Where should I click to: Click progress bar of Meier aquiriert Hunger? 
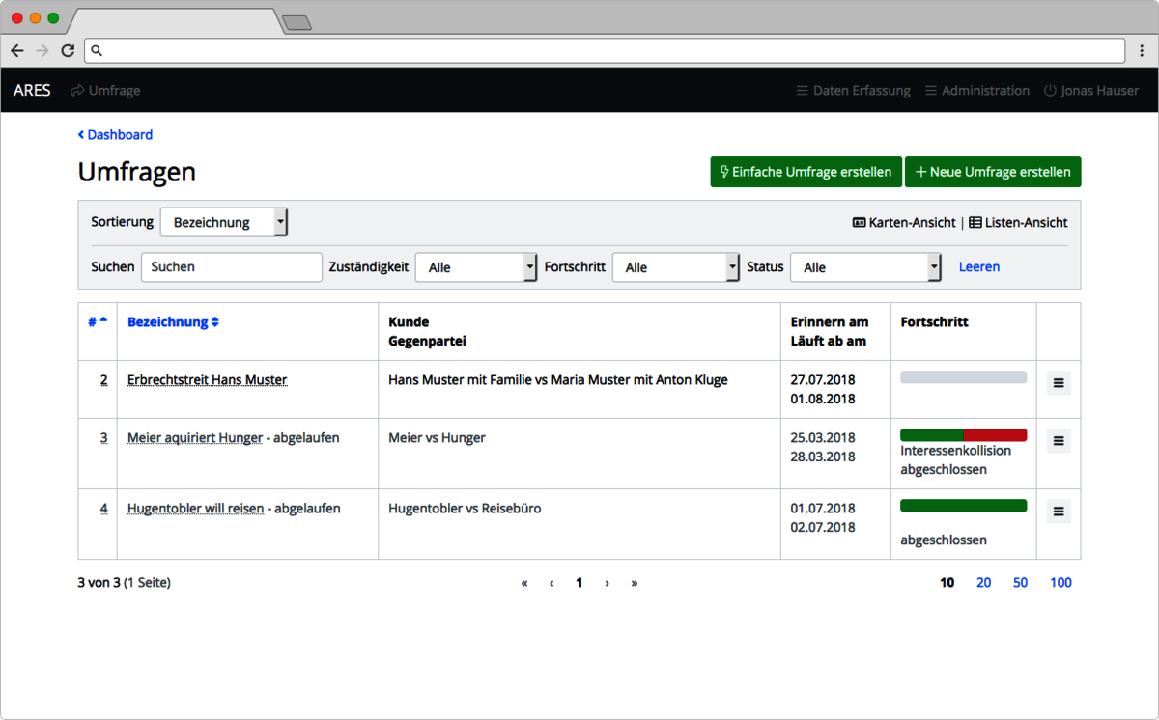(963, 435)
